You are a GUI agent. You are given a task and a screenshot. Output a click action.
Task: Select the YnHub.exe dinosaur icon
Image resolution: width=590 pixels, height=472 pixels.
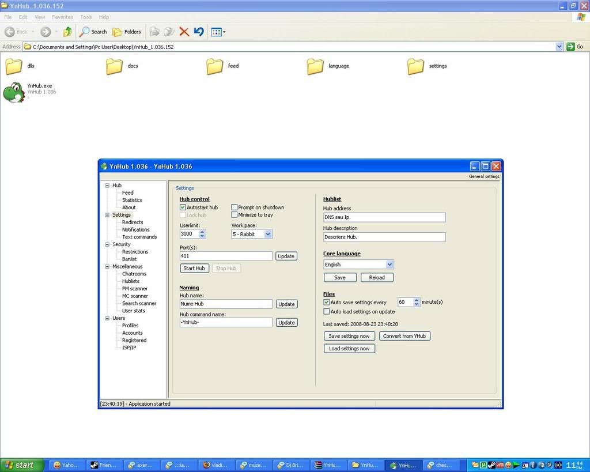coord(14,92)
